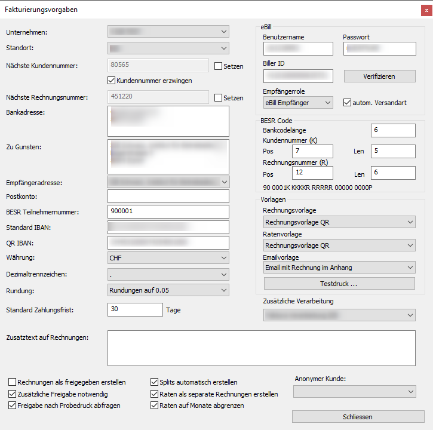Open the Unternehmen dropdown
The image size is (433, 430).
click(x=168, y=32)
